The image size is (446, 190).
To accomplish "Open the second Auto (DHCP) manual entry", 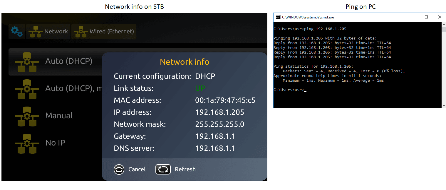I will tap(73, 88).
